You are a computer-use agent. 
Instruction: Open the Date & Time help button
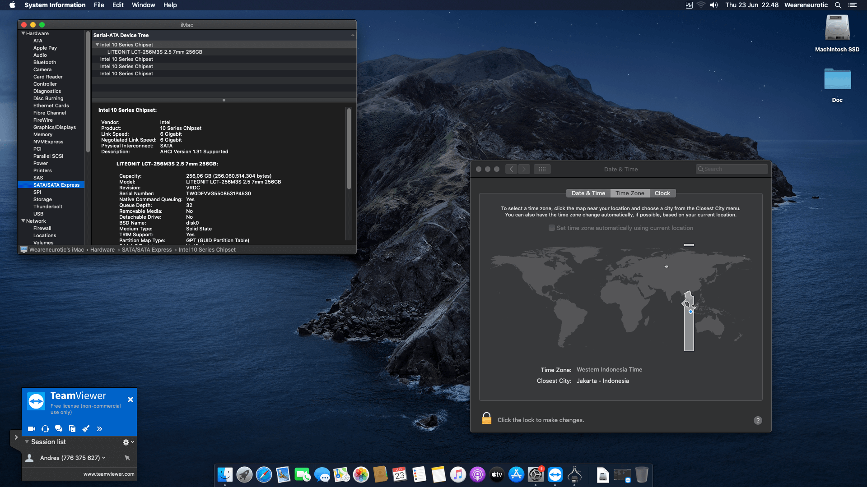click(758, 420)
